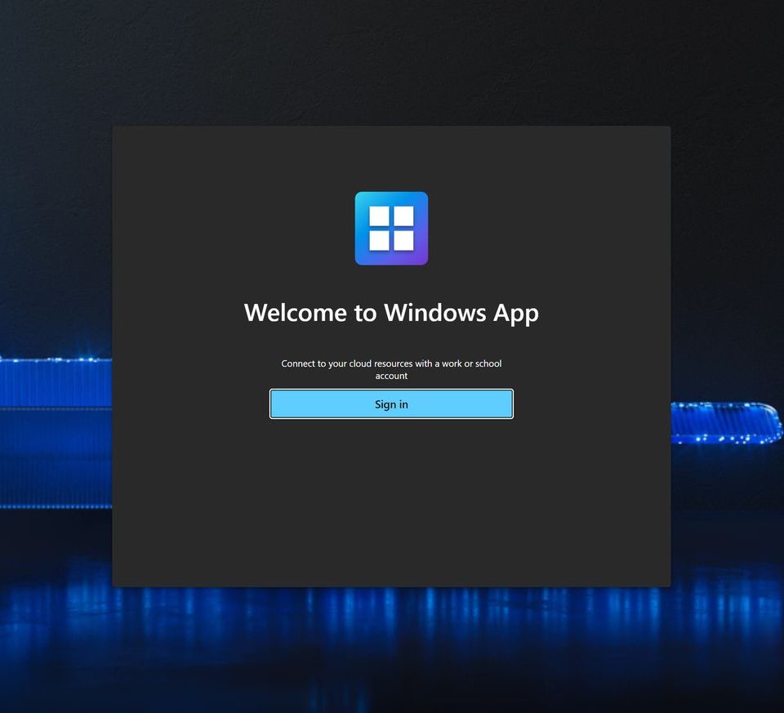Click the top-right white pane of the logo

pos(403,216)
